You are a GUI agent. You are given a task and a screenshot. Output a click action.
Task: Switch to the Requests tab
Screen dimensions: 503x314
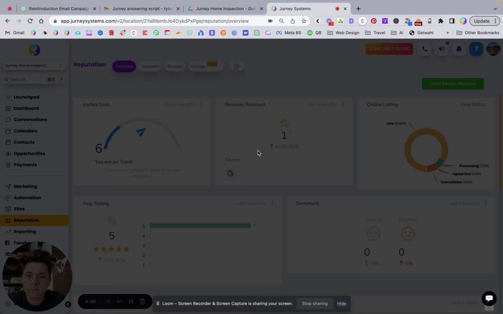[150, 66]
